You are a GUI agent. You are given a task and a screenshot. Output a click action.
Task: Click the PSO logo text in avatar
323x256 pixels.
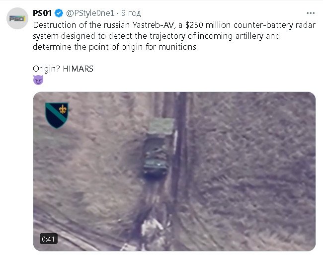17,19
